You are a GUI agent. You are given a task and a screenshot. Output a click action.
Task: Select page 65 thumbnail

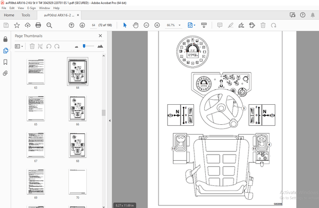36,108
